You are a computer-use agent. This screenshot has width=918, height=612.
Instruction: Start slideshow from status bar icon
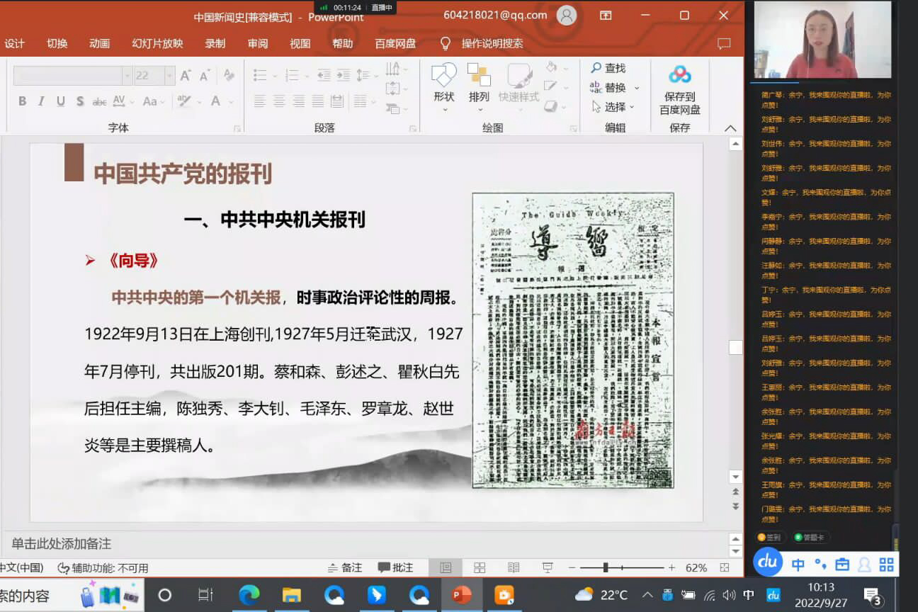click(x=548, y=567)
